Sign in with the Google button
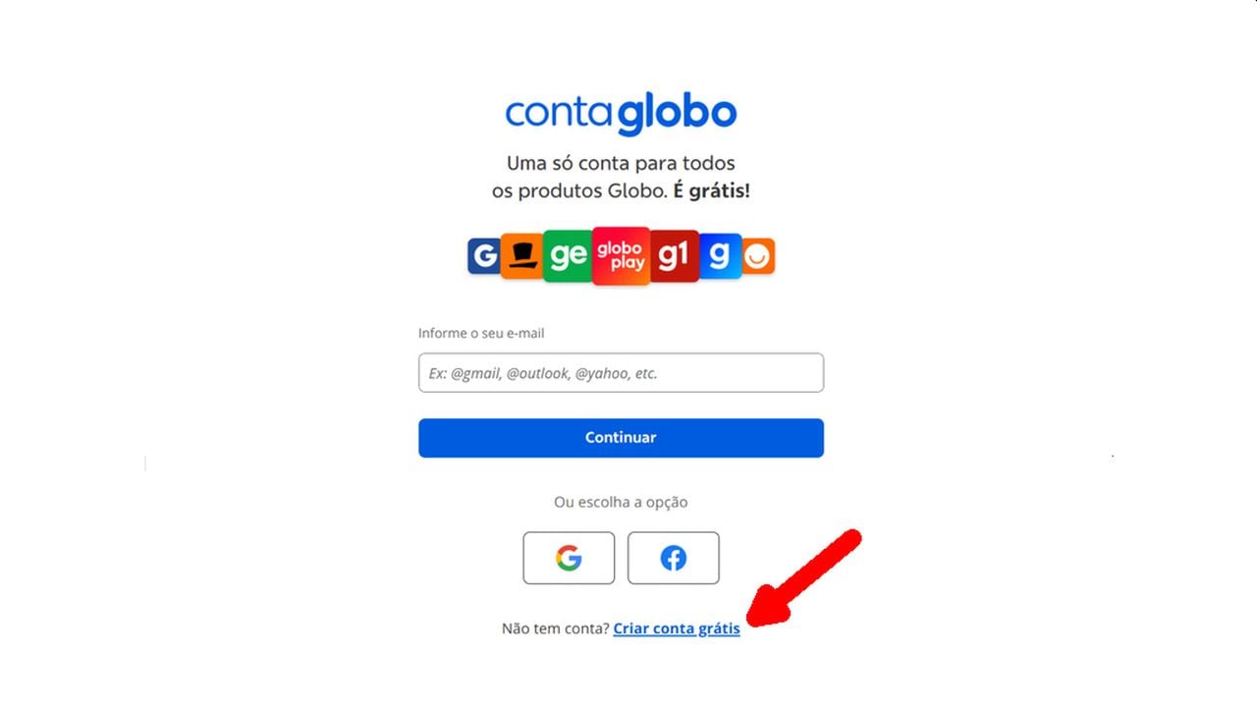This screenshot has height=707, width=1257. (569, 558)
